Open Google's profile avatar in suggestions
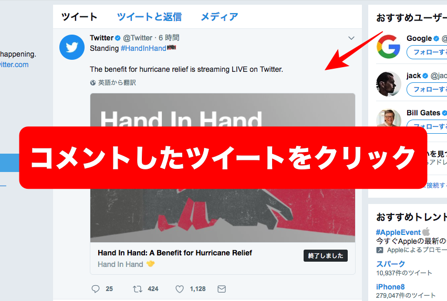Image resolution: width=447 pixels, height=301 pixels. tap(388, 47)
